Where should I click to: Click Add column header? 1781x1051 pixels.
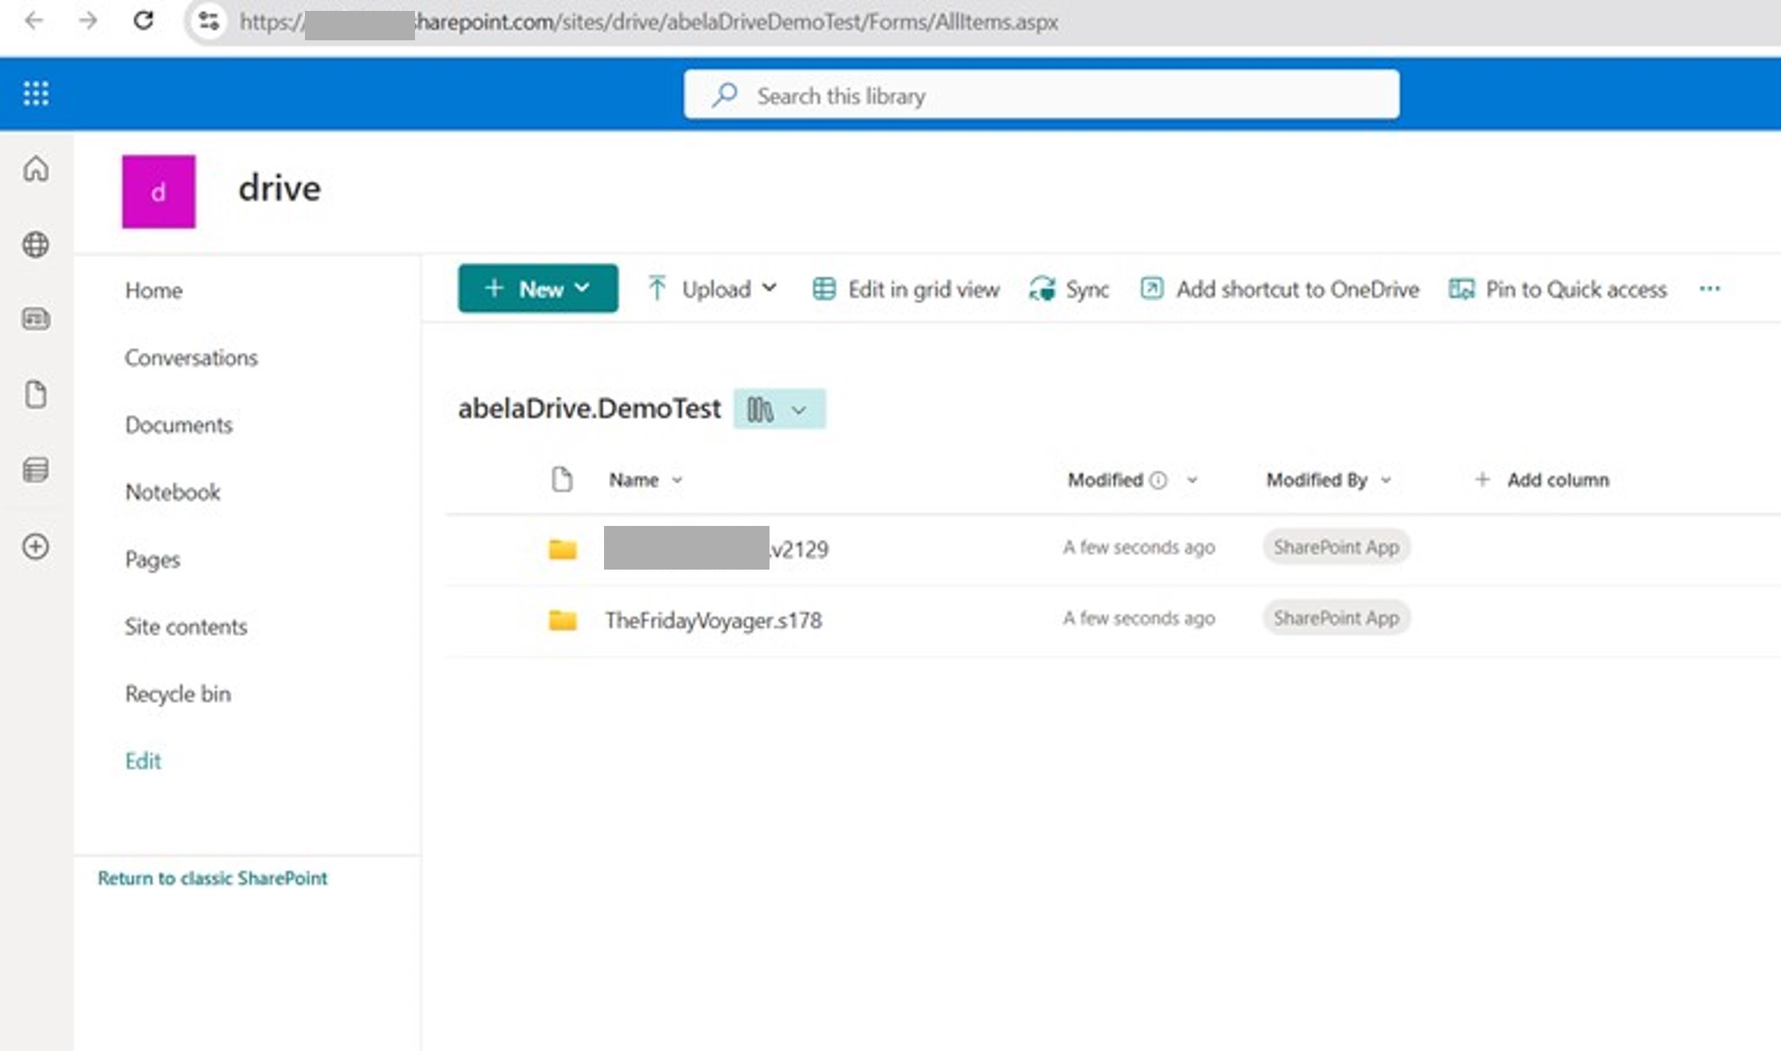(x=1542, y=480)
